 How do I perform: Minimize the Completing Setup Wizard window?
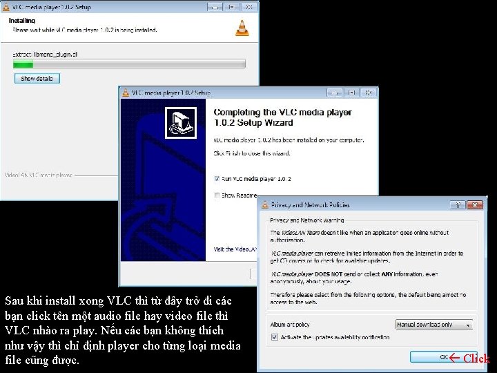[334, 93]
